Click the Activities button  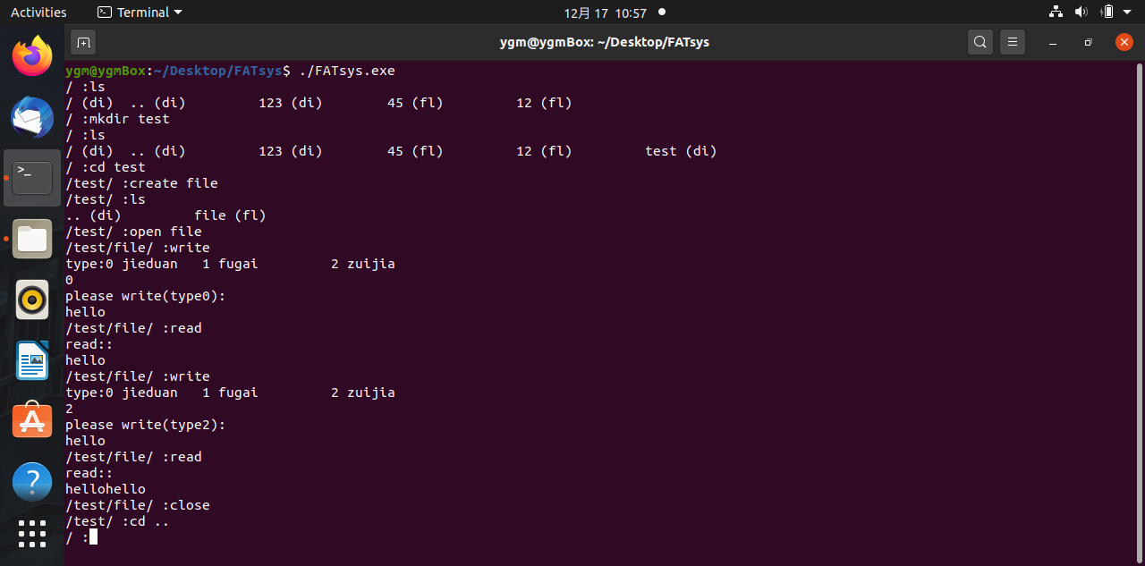point(38,13)
